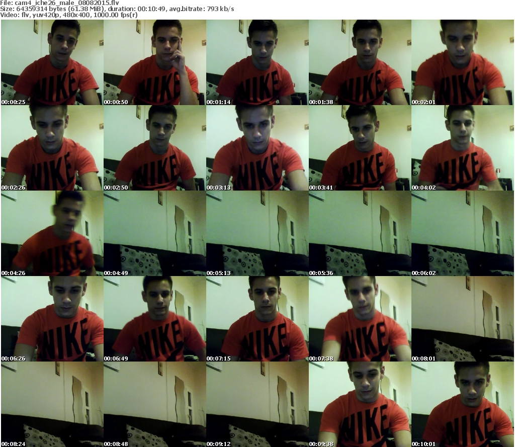
Task: Click the pixel format text yuv420p
Action: pos(45,15)
